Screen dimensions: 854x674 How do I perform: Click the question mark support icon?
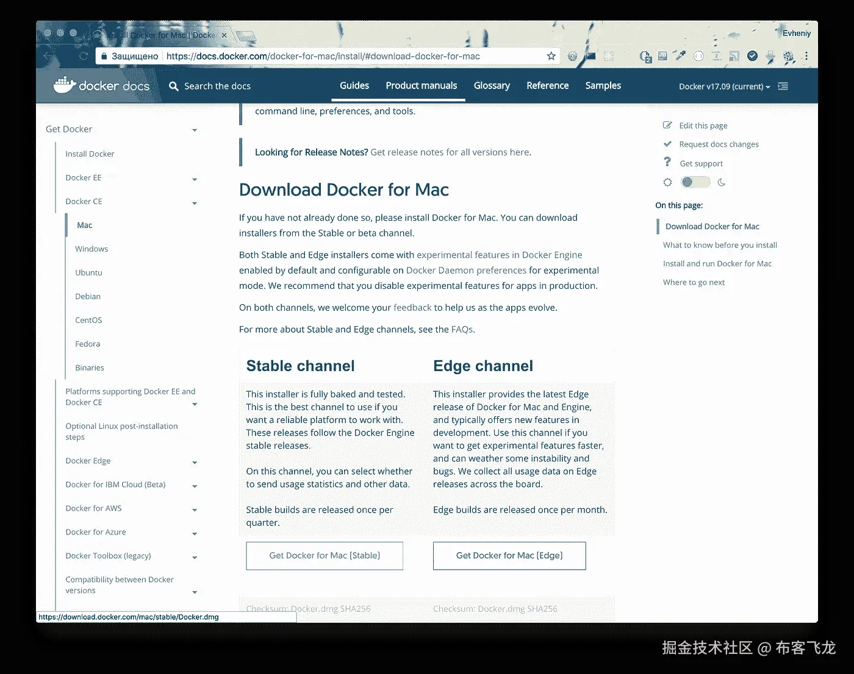point(667,162)
